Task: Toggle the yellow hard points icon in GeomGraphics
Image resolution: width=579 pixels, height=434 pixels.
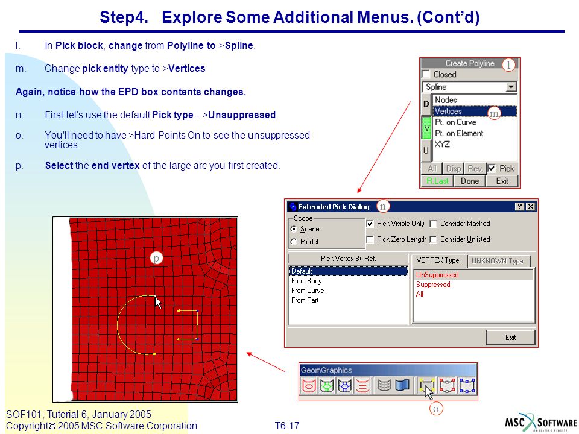Action: point(426,386)
